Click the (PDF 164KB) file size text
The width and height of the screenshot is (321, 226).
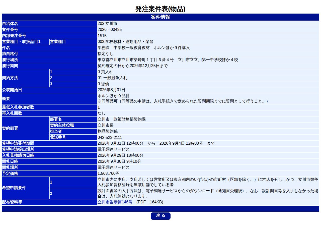(150, 202)
